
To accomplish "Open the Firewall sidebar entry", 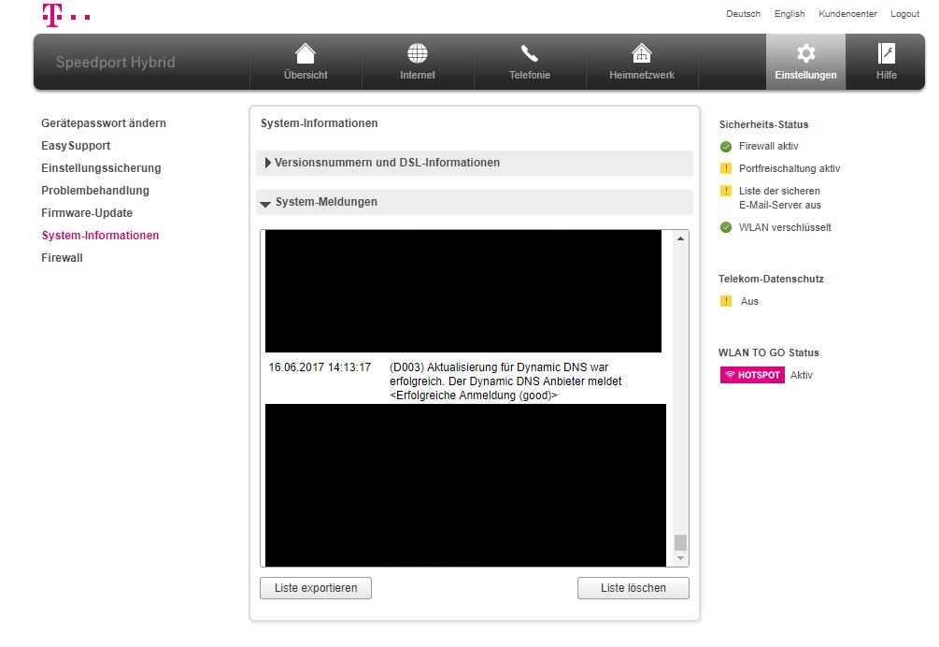I will 62,258.
